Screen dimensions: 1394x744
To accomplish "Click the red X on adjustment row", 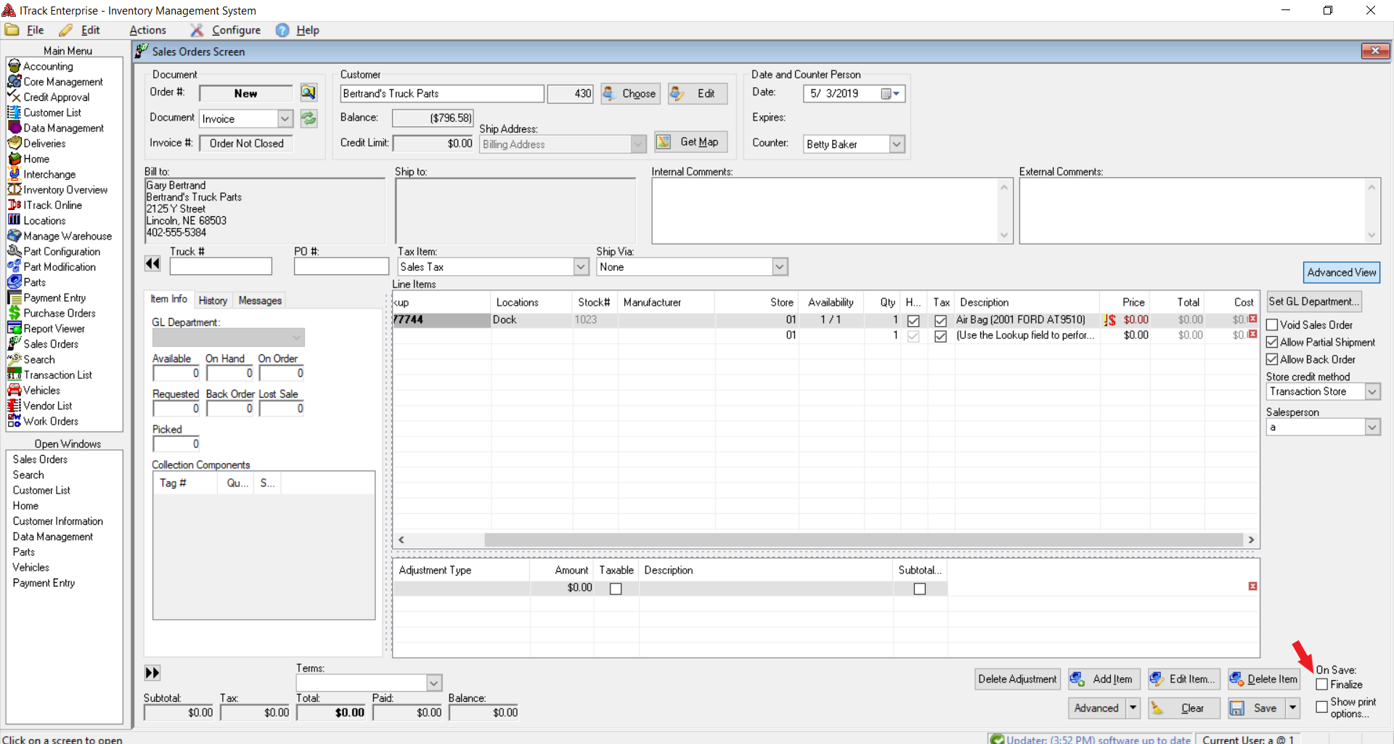I will coord(1252,586).
